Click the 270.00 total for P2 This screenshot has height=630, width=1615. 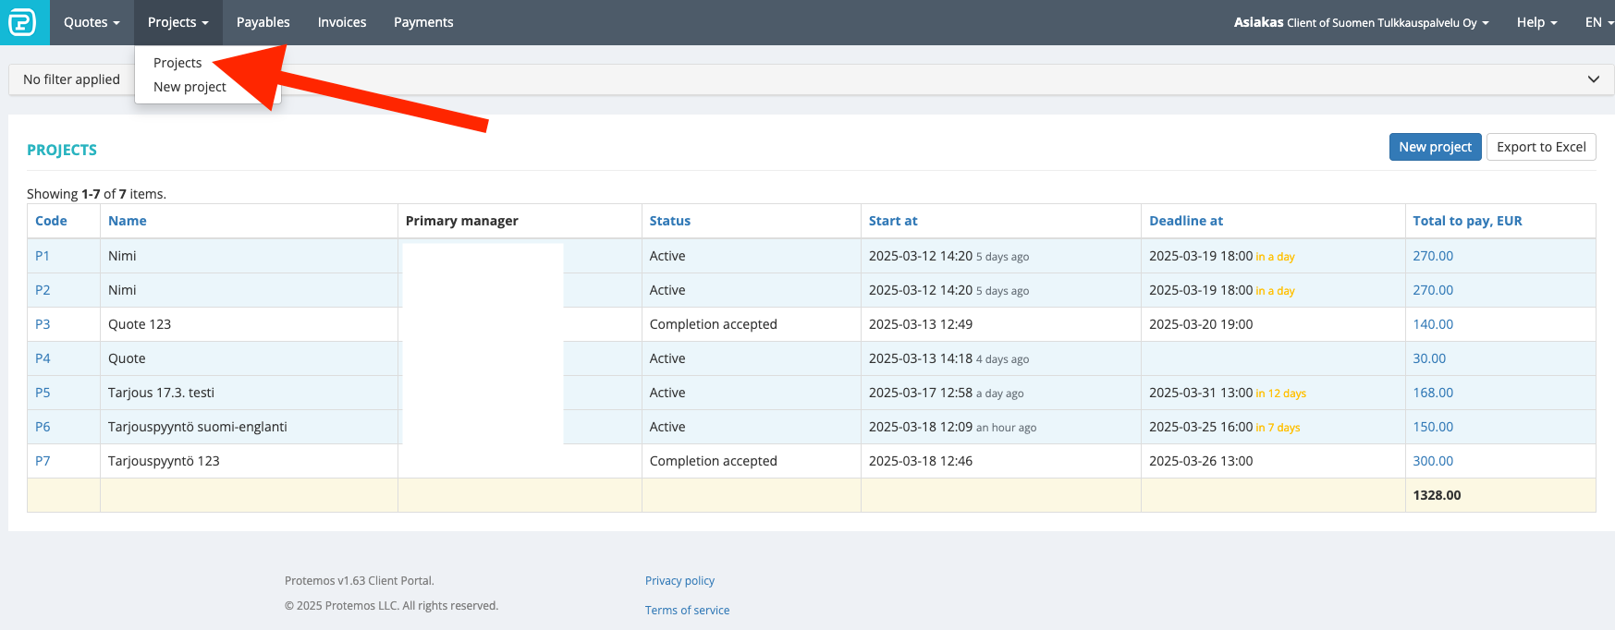[1433, 290]
